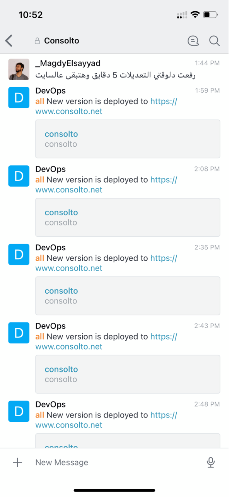Open the threads icon in the header
The width and height of the screenshot is (232, 504).
[x=193, y=41]
